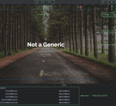This screenshot has height=106, width=116.
Task: Click the "NEXT GOODIE" button layer
Action: point(46,54)
